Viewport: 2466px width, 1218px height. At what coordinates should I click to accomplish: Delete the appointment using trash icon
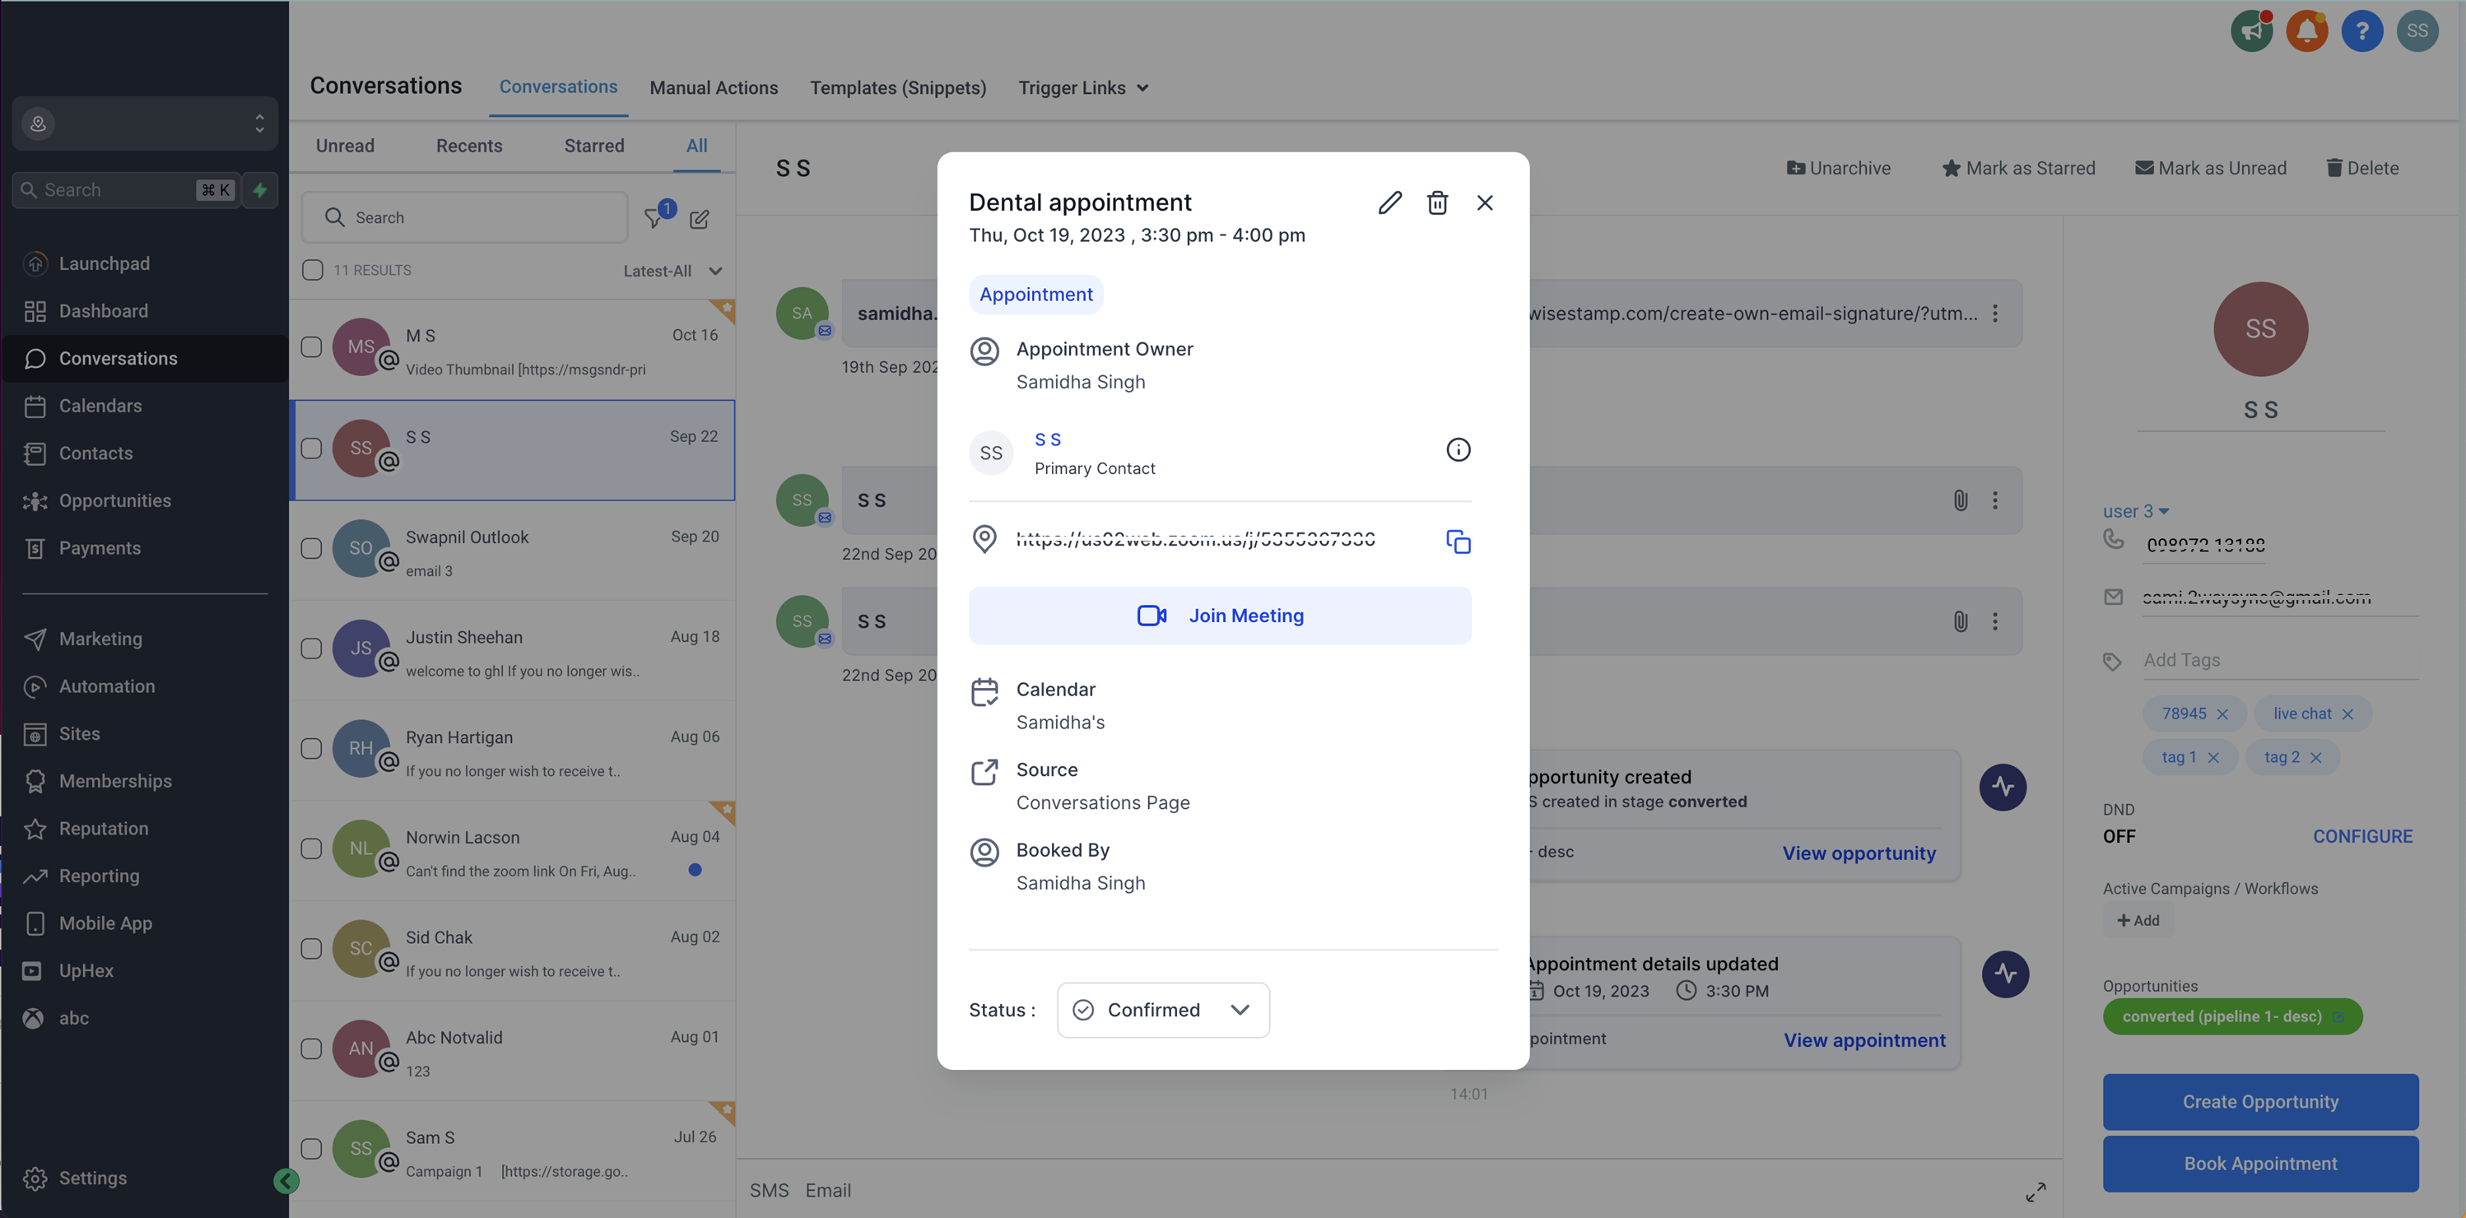1437,202
